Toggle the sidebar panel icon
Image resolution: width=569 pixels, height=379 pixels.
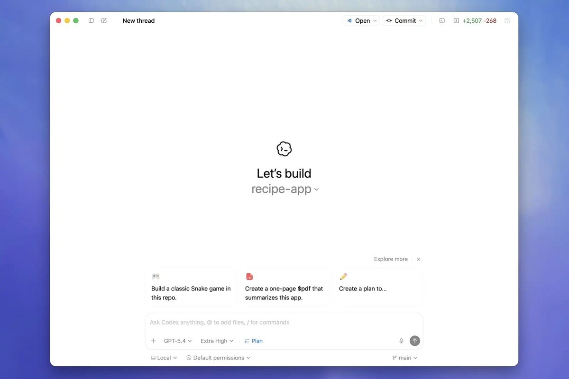click(91, 20)
